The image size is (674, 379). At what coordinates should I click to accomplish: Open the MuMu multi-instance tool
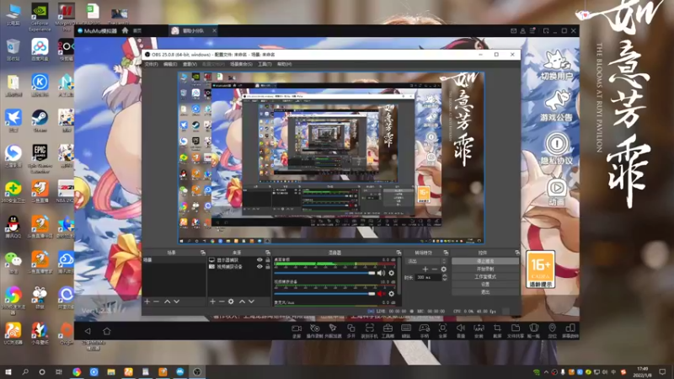coord(351,330)
